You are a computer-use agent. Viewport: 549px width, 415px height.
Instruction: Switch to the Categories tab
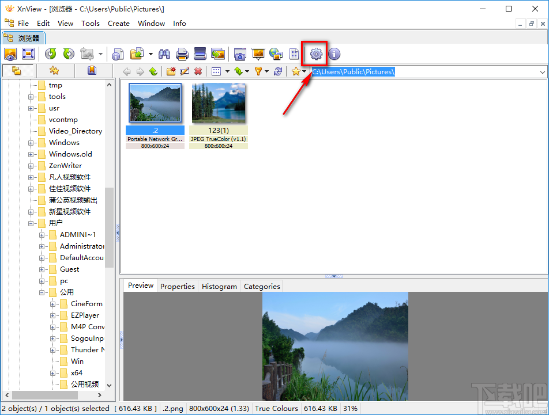262,287
